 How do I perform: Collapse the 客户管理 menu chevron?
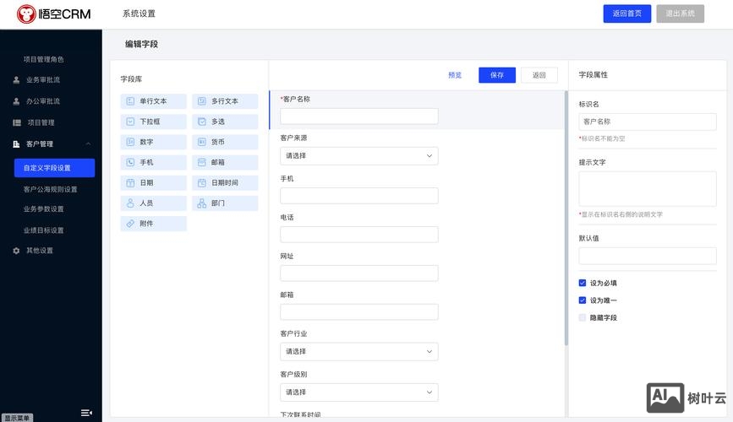click(x=89, y=143)
